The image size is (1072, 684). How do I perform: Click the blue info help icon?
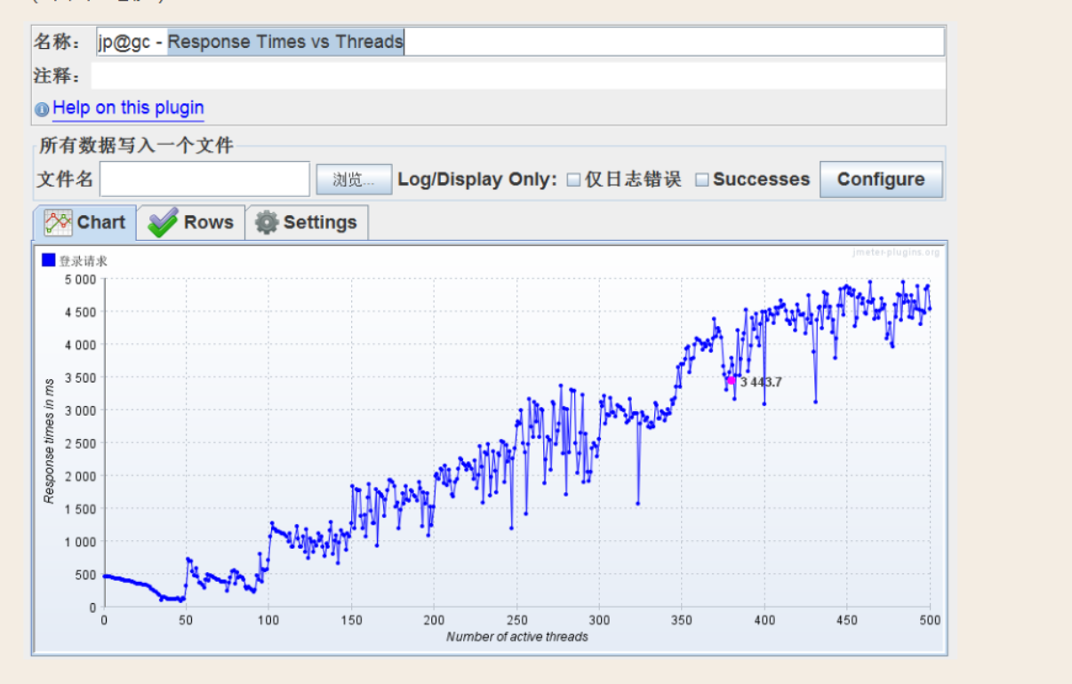point(42,109)
